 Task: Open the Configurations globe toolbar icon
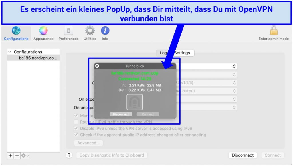pos(16,31)
